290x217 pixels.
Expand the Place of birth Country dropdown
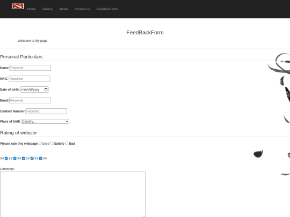tap(45, 122)
